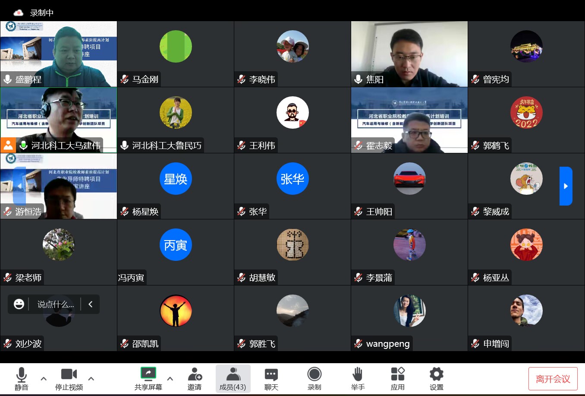Go to next page of participants
This screenshot has height=396, width=585.
566,186
